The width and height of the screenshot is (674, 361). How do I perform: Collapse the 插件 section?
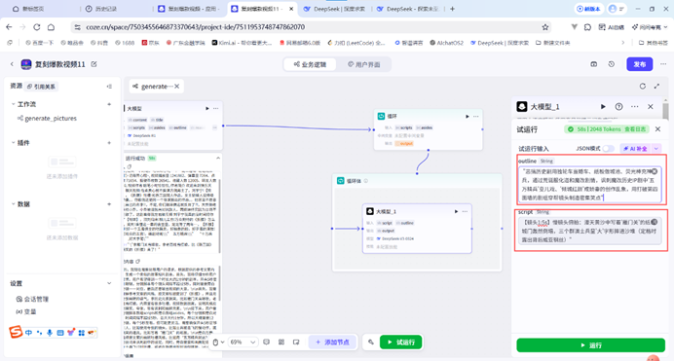tap(13, 142)
